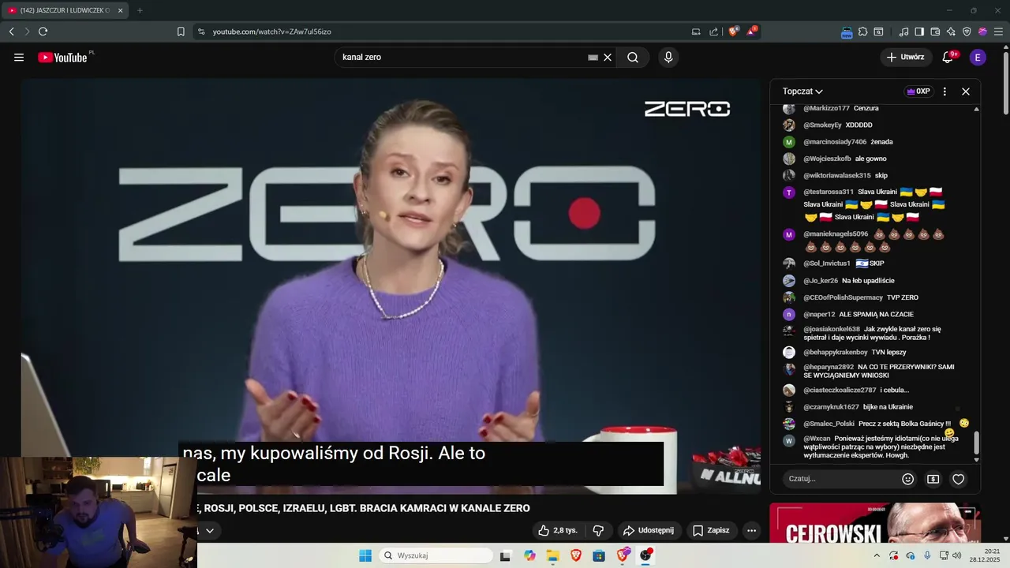1010x568 pixels.
Task: Click chat message 'ALE SPAMIĄ NA CZACIE'
Action: point(876,314)
